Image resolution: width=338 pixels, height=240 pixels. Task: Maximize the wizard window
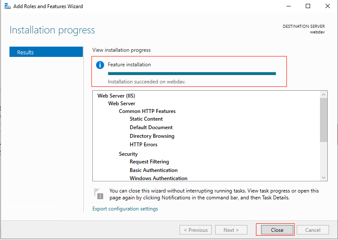[308, 6]
